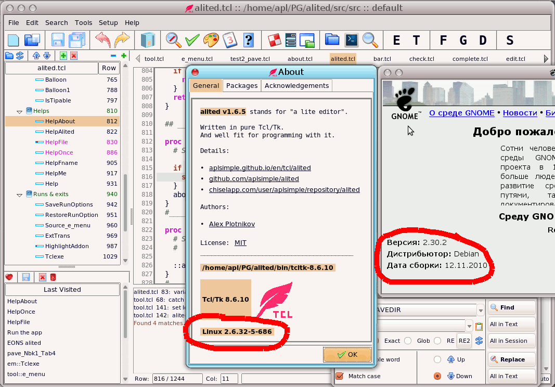Open the color palette tool
Screen dimensions: 555x387
(211, 40)
